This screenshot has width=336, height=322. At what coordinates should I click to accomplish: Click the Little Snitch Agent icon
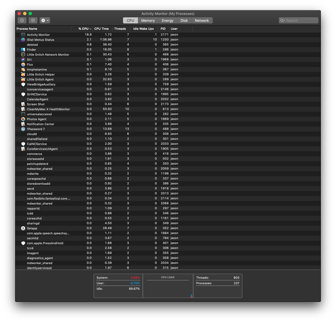click(x=23, y=79)
